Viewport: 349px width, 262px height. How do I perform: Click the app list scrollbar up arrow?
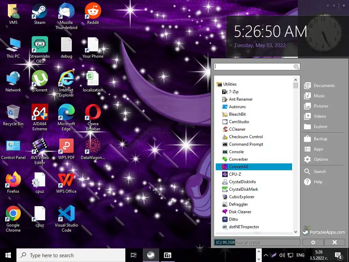coord(295,80)
